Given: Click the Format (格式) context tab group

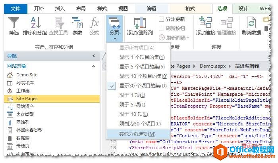Looking at the screenshot, I should 190,9.
